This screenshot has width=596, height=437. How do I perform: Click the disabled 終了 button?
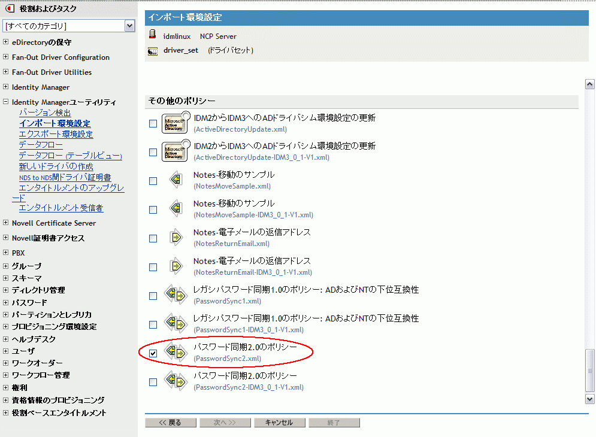tap(334, 423)
